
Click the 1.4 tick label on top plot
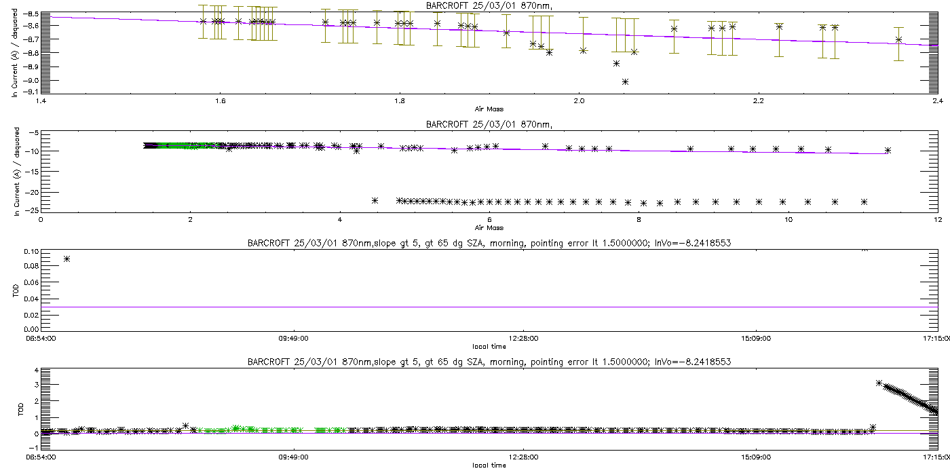tap(41, 101)
